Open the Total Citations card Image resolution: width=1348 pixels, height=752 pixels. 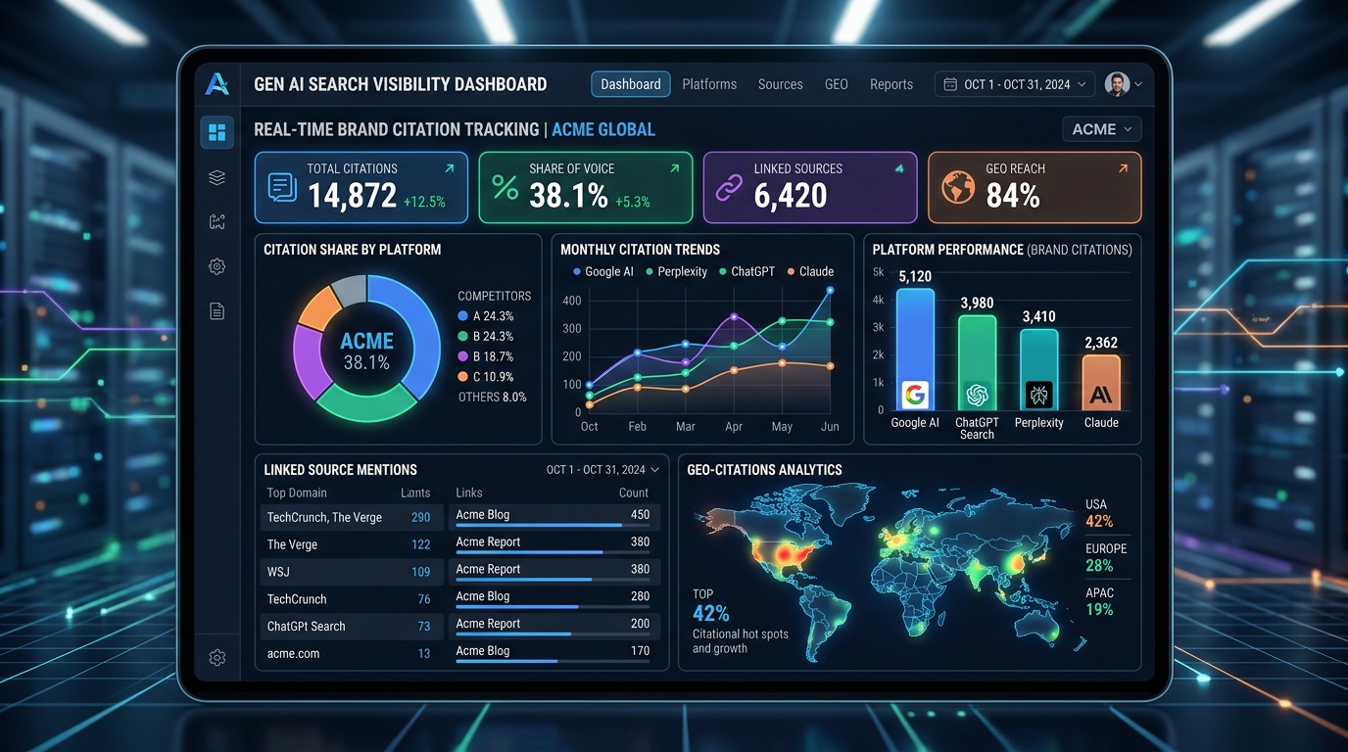click(x=361, y=188)
